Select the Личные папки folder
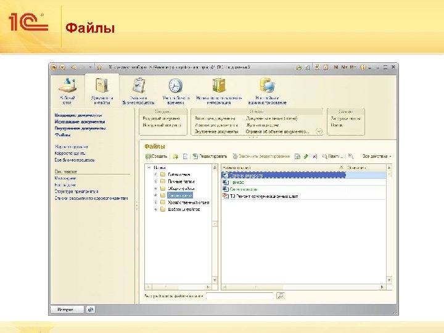The height and width of the screenshot is (333, 444). pyautogui.click(x=181, y=181)
